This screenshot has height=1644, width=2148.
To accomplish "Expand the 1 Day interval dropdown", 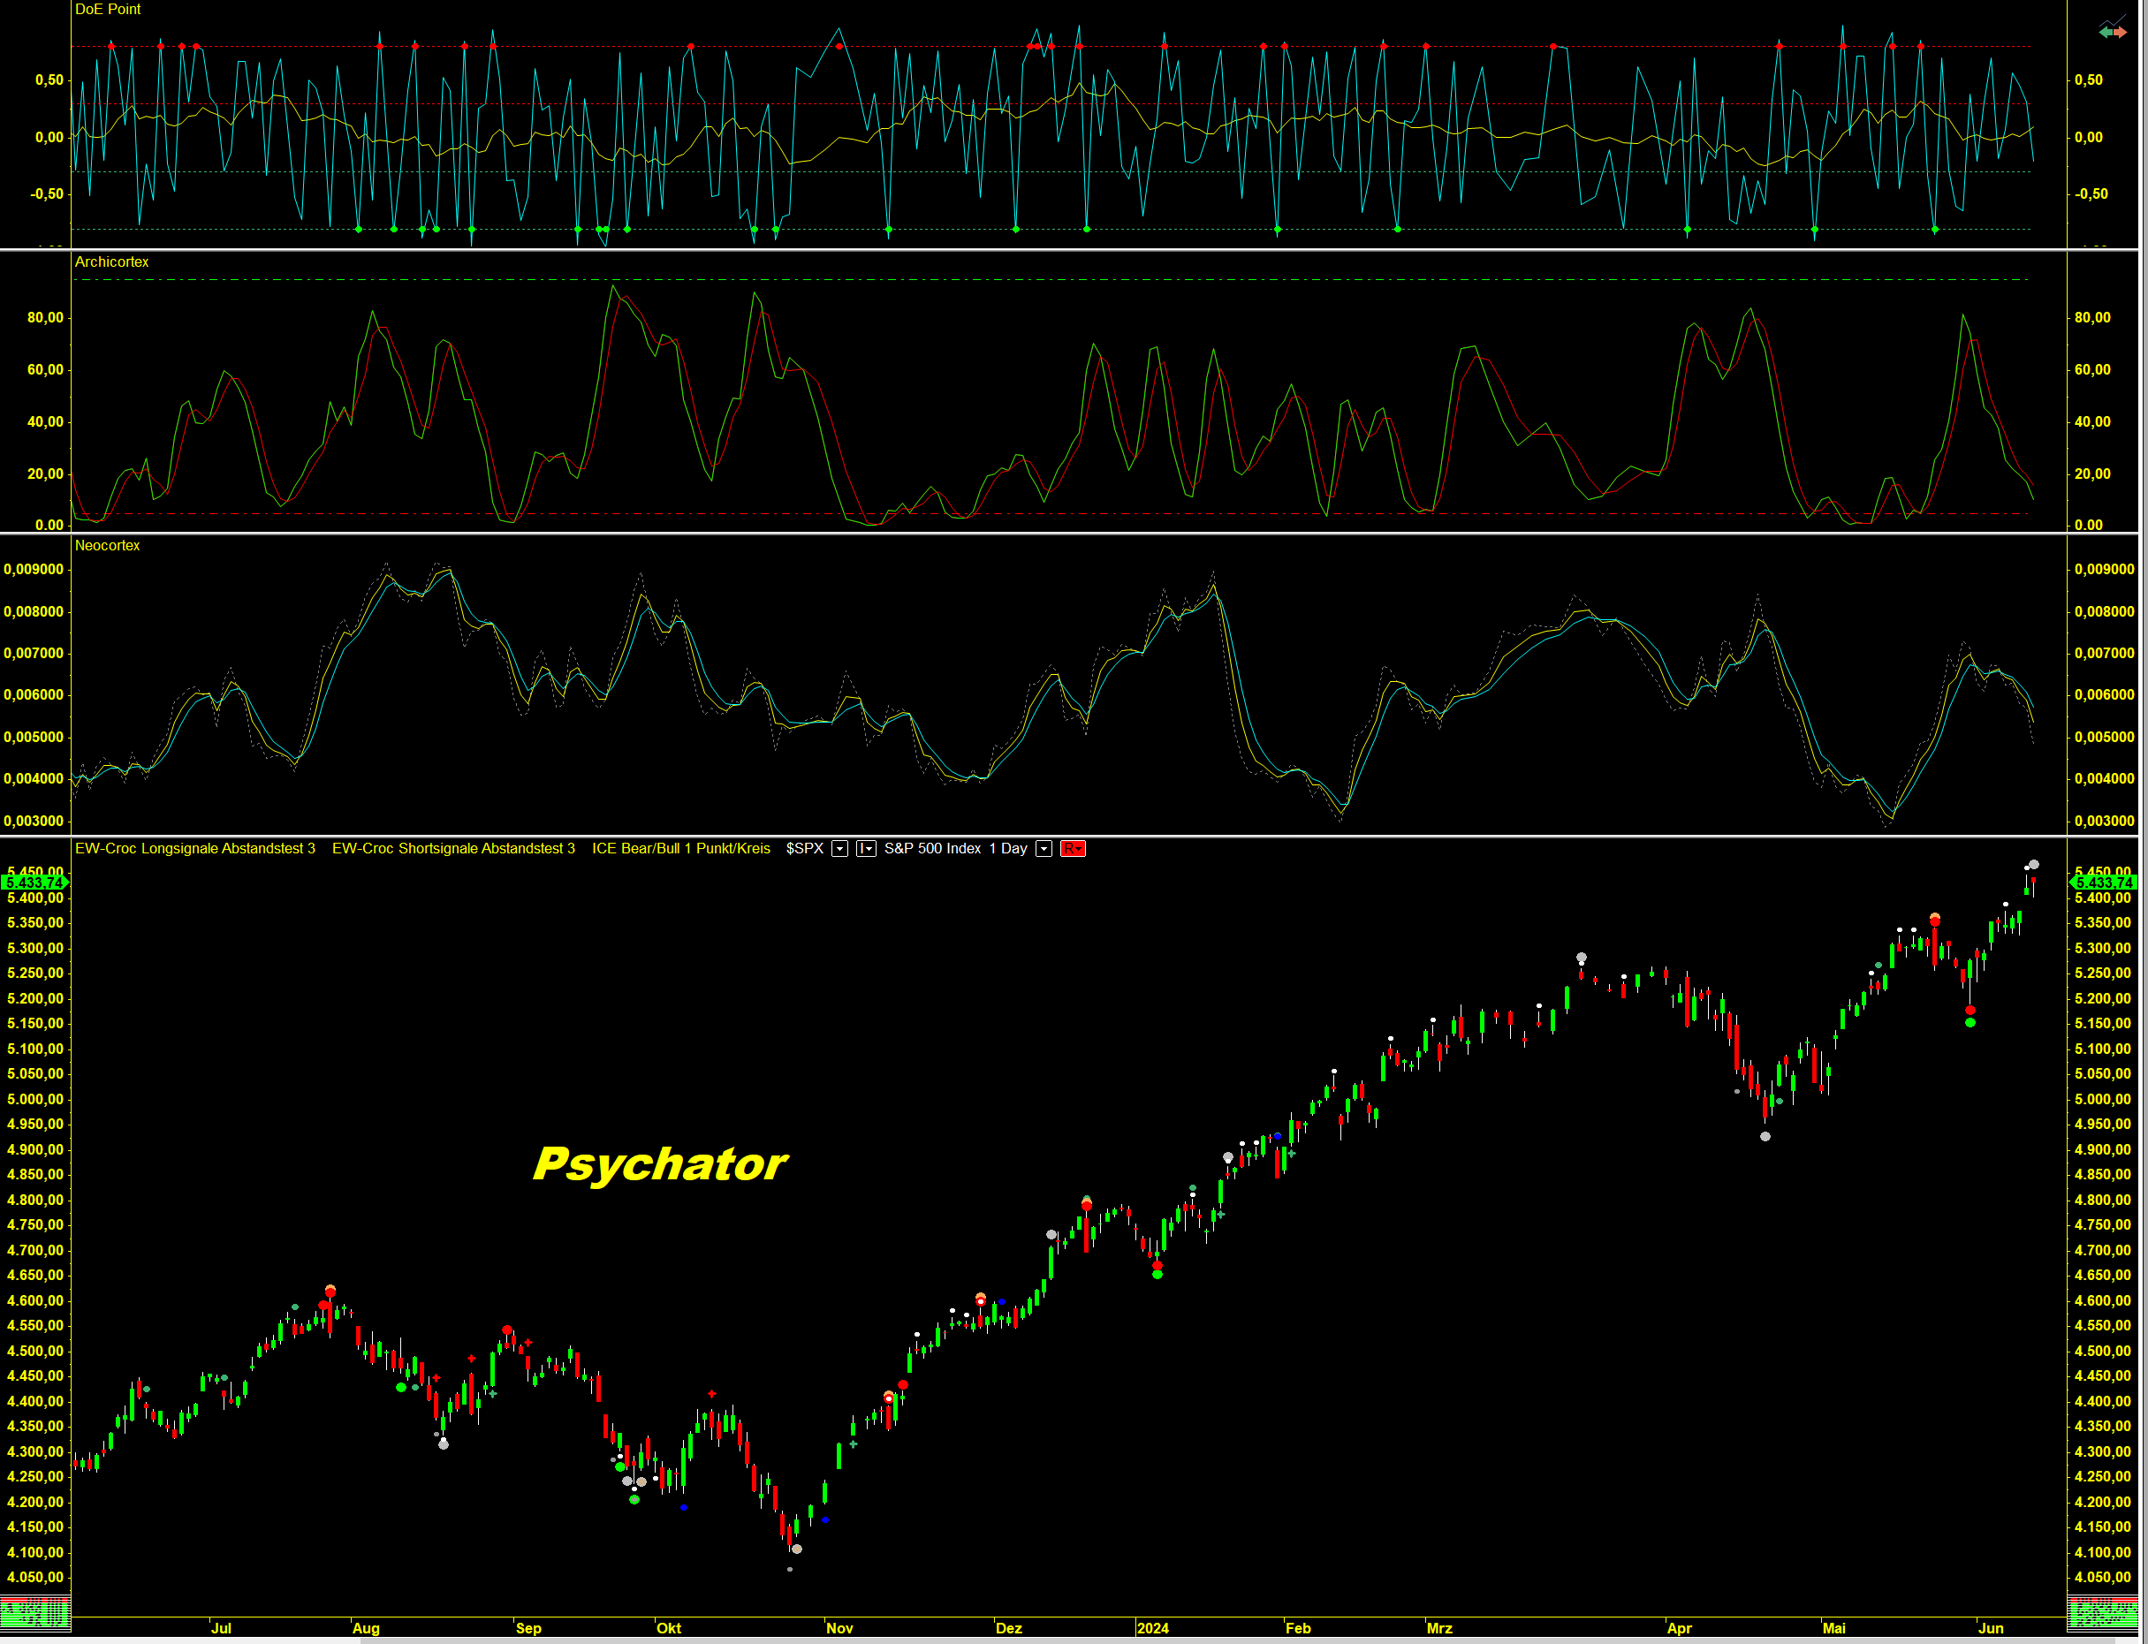I will pos(1044,848).
